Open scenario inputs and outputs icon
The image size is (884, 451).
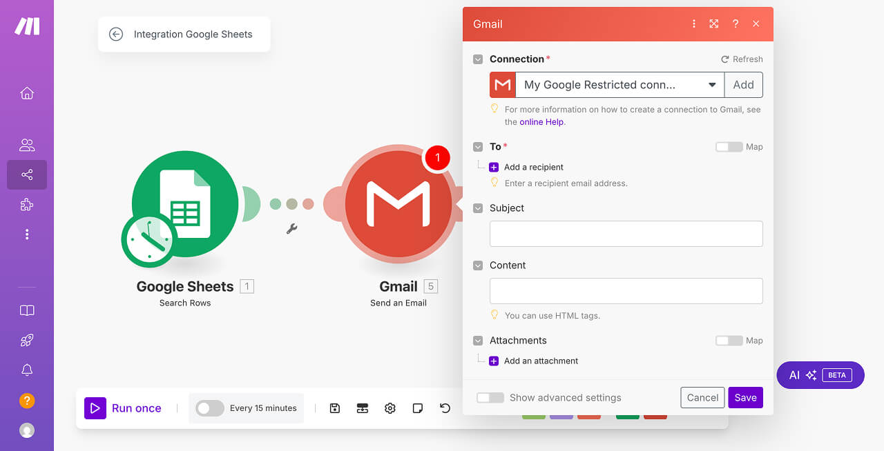[363, 408]
